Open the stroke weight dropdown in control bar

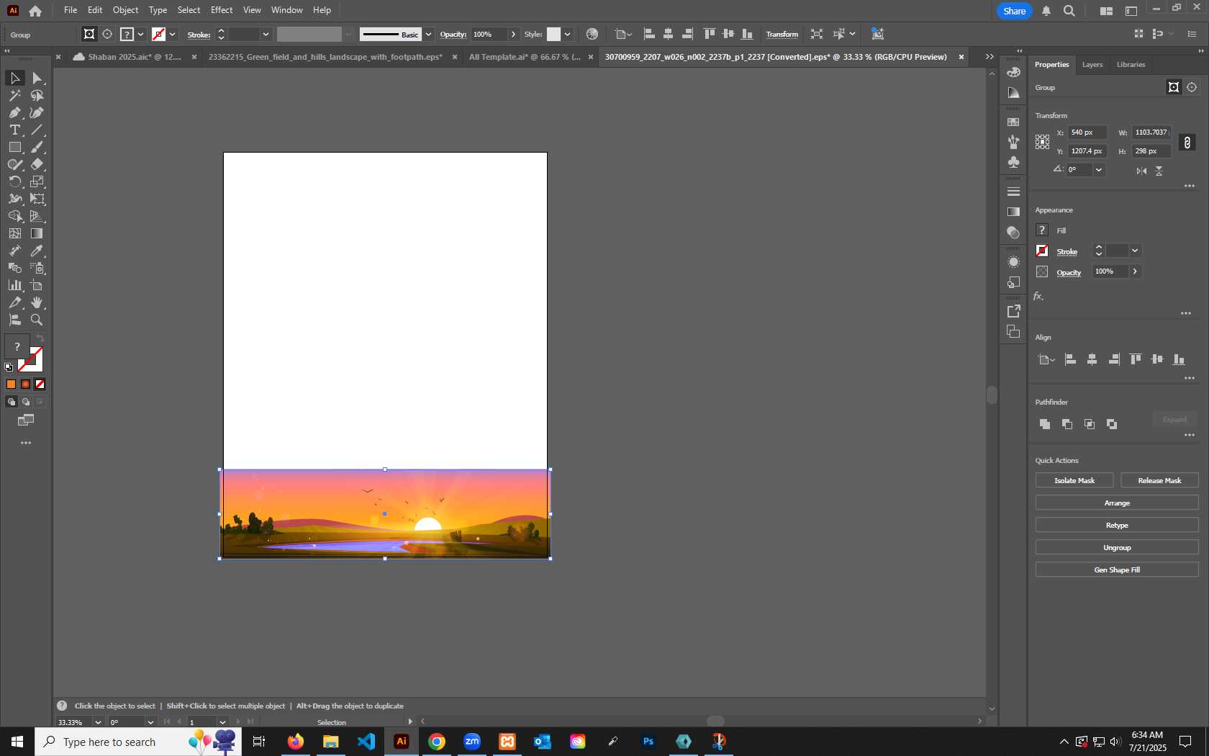point(266,34)
